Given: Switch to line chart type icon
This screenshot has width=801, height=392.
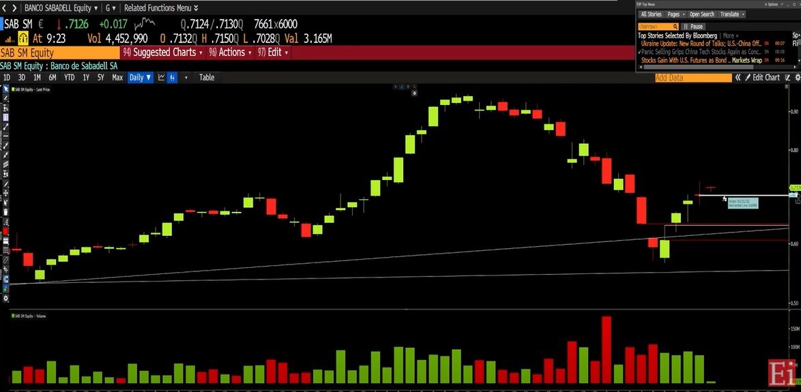Looking at the screenshot, I should click(x=162, y=78).
